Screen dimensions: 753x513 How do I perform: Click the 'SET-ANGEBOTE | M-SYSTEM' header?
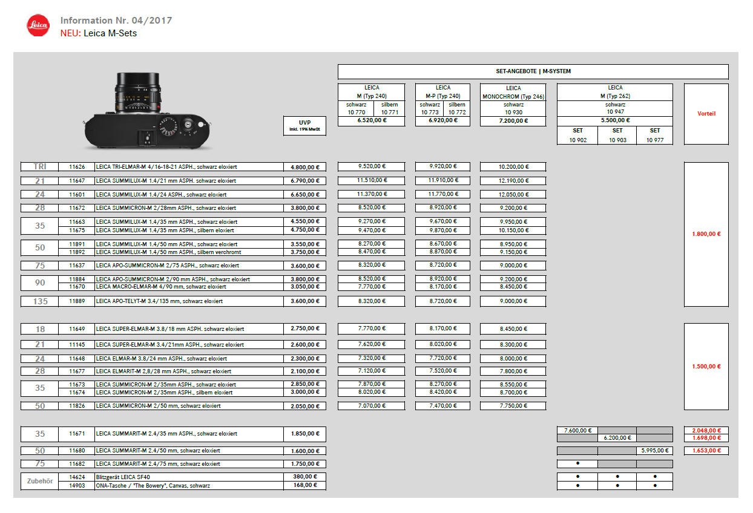tap(533, 71)
